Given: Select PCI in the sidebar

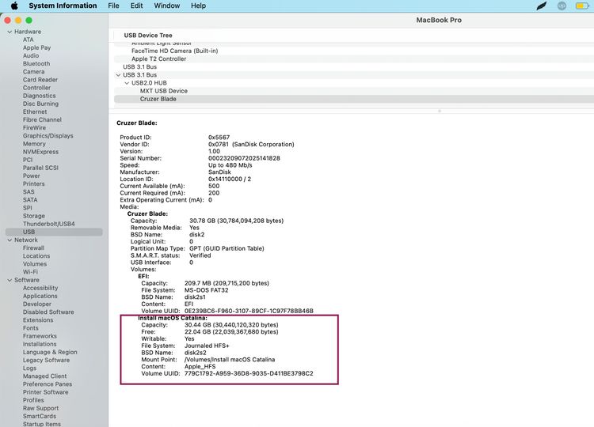Looking at the screenshot, I should click(x=28, y=160).
